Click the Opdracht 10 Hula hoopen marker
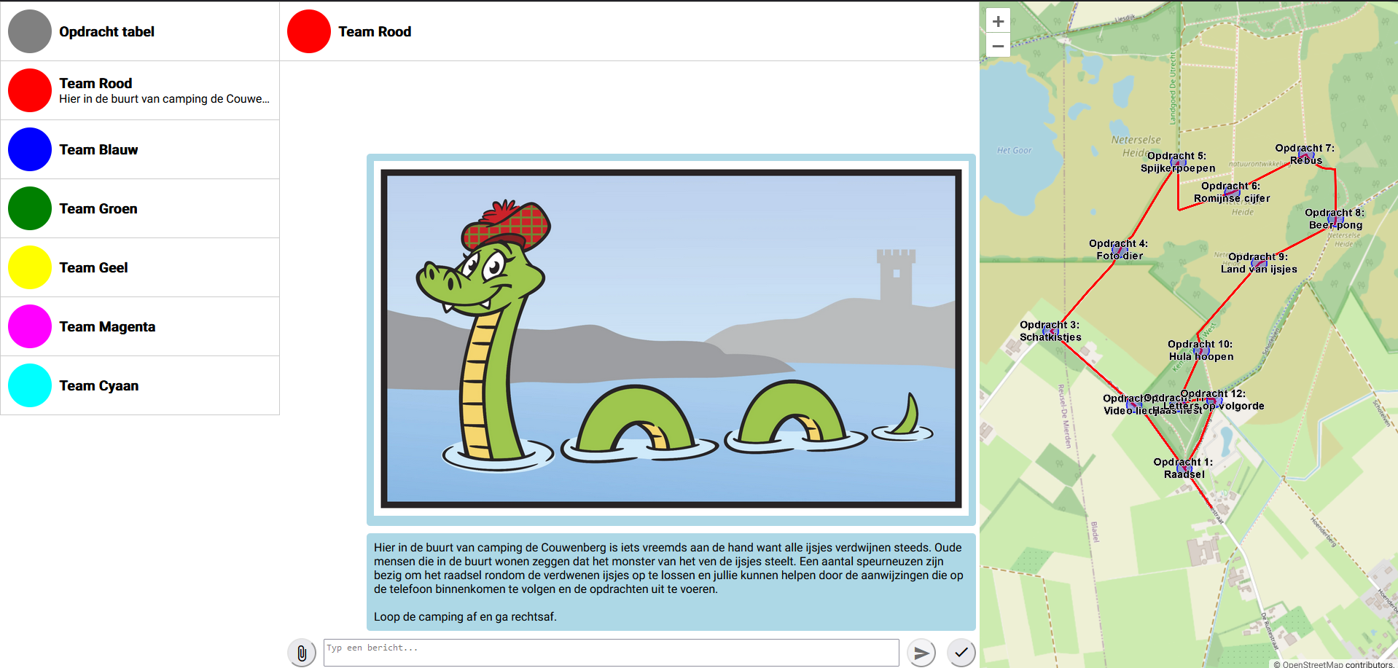 point(1200,351)
